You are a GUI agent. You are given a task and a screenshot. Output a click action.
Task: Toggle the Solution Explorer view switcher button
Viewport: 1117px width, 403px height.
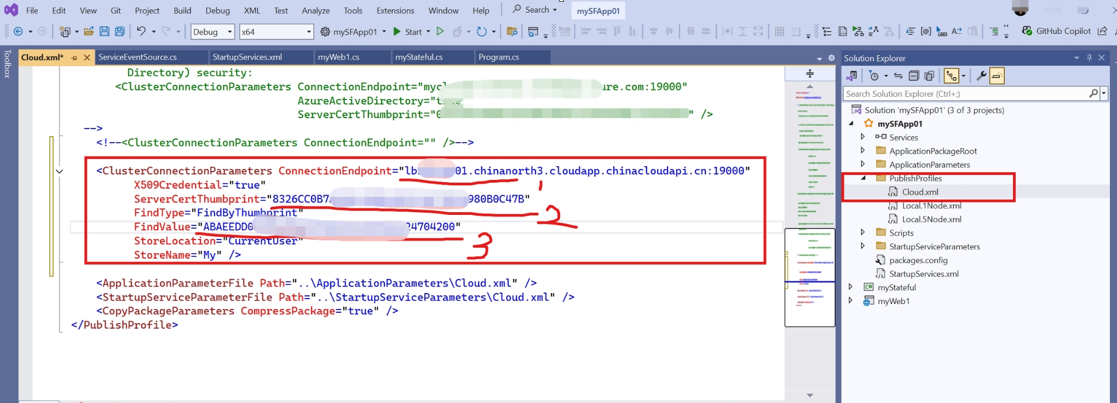[851, 76]
